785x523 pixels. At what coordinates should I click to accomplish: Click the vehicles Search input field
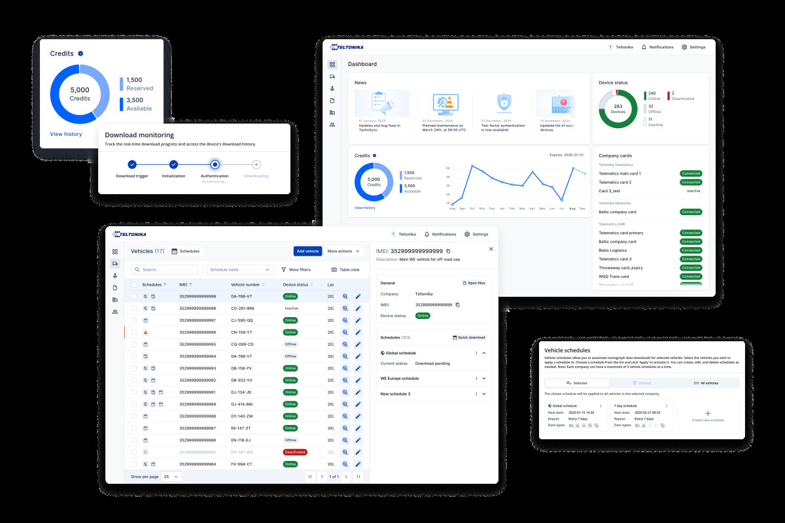click(x=164, y=269)
